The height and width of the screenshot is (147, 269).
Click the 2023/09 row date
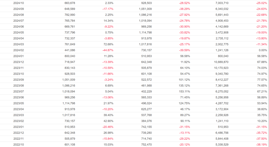click(x=19, y=80)
